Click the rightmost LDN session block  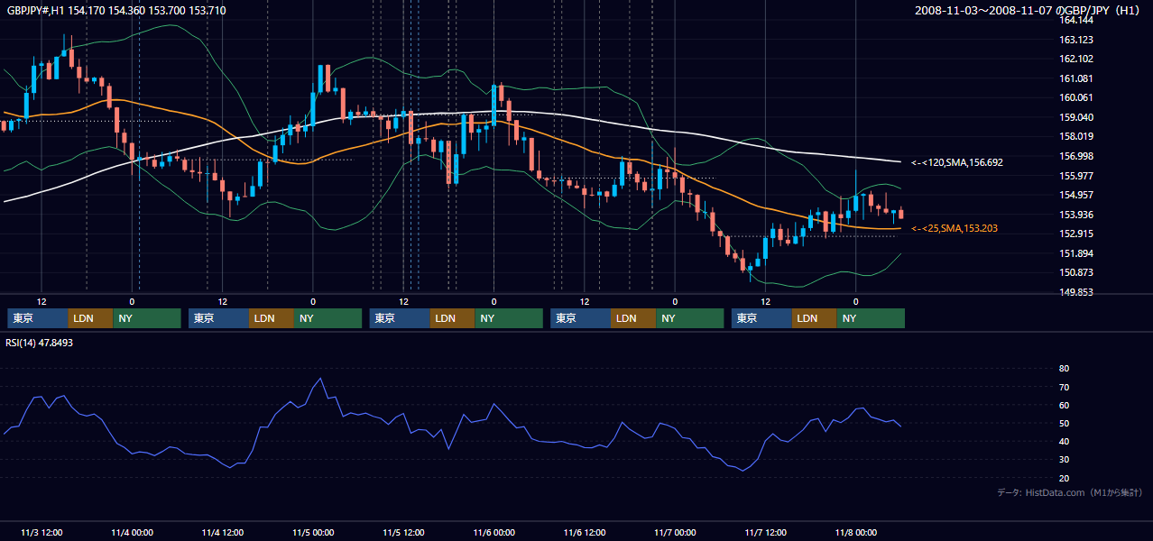815,318
